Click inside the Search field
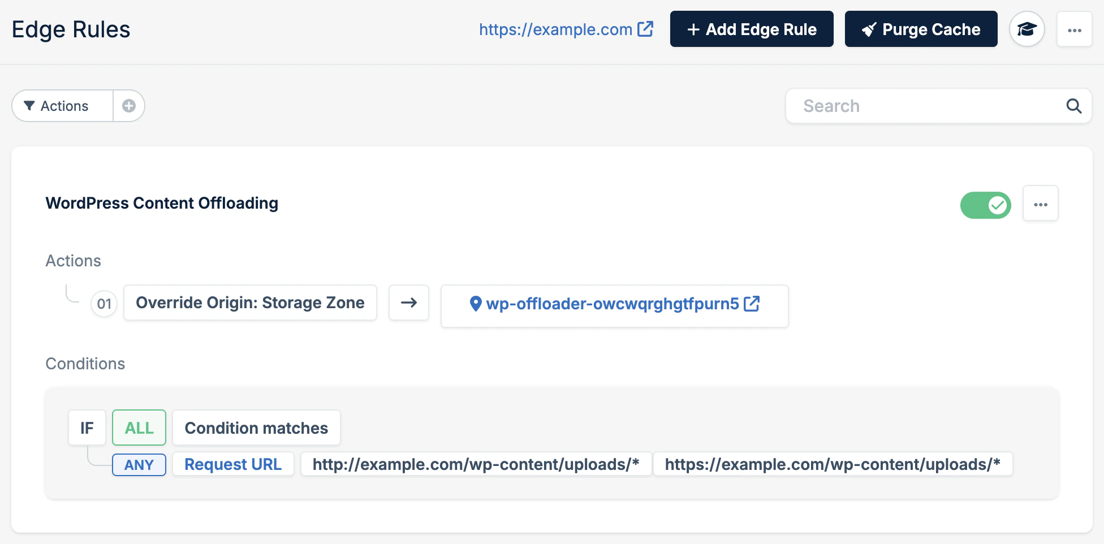1104x544 pixels. tap(905, 106)
